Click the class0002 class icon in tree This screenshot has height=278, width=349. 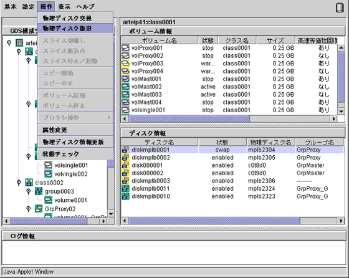pos(29,183)
